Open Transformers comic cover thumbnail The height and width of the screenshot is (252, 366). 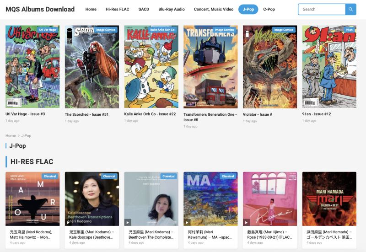210,67
